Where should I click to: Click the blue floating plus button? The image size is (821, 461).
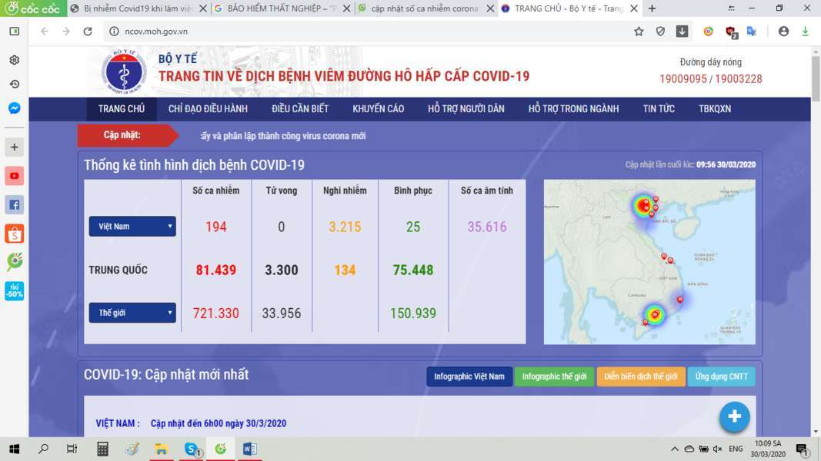tap(734, 416)
